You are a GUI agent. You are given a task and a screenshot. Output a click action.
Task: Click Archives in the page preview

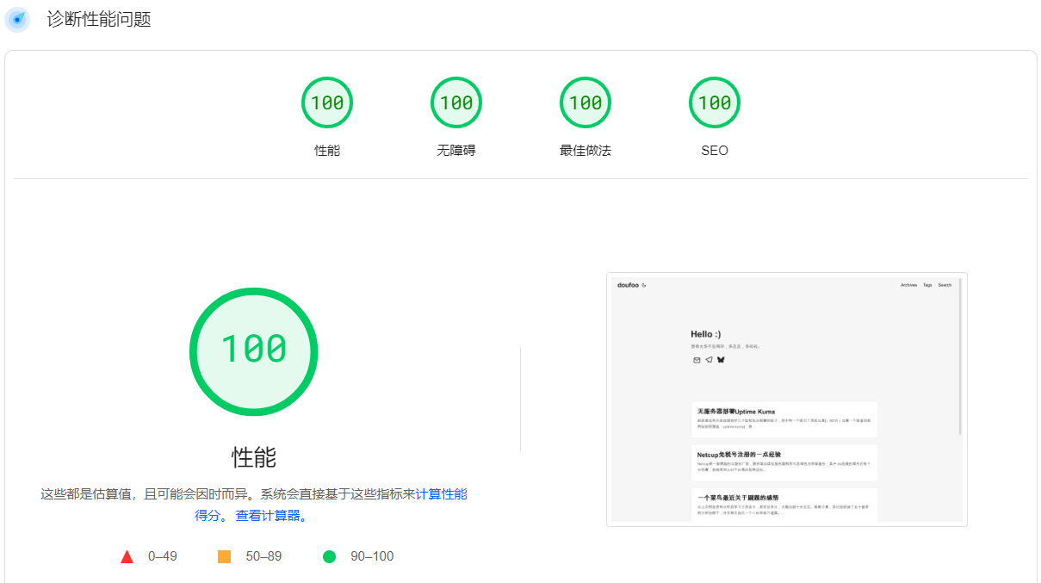tap(908, 285)
